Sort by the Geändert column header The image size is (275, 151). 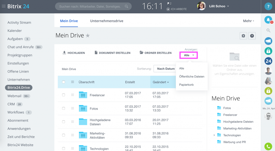(161, 82)
